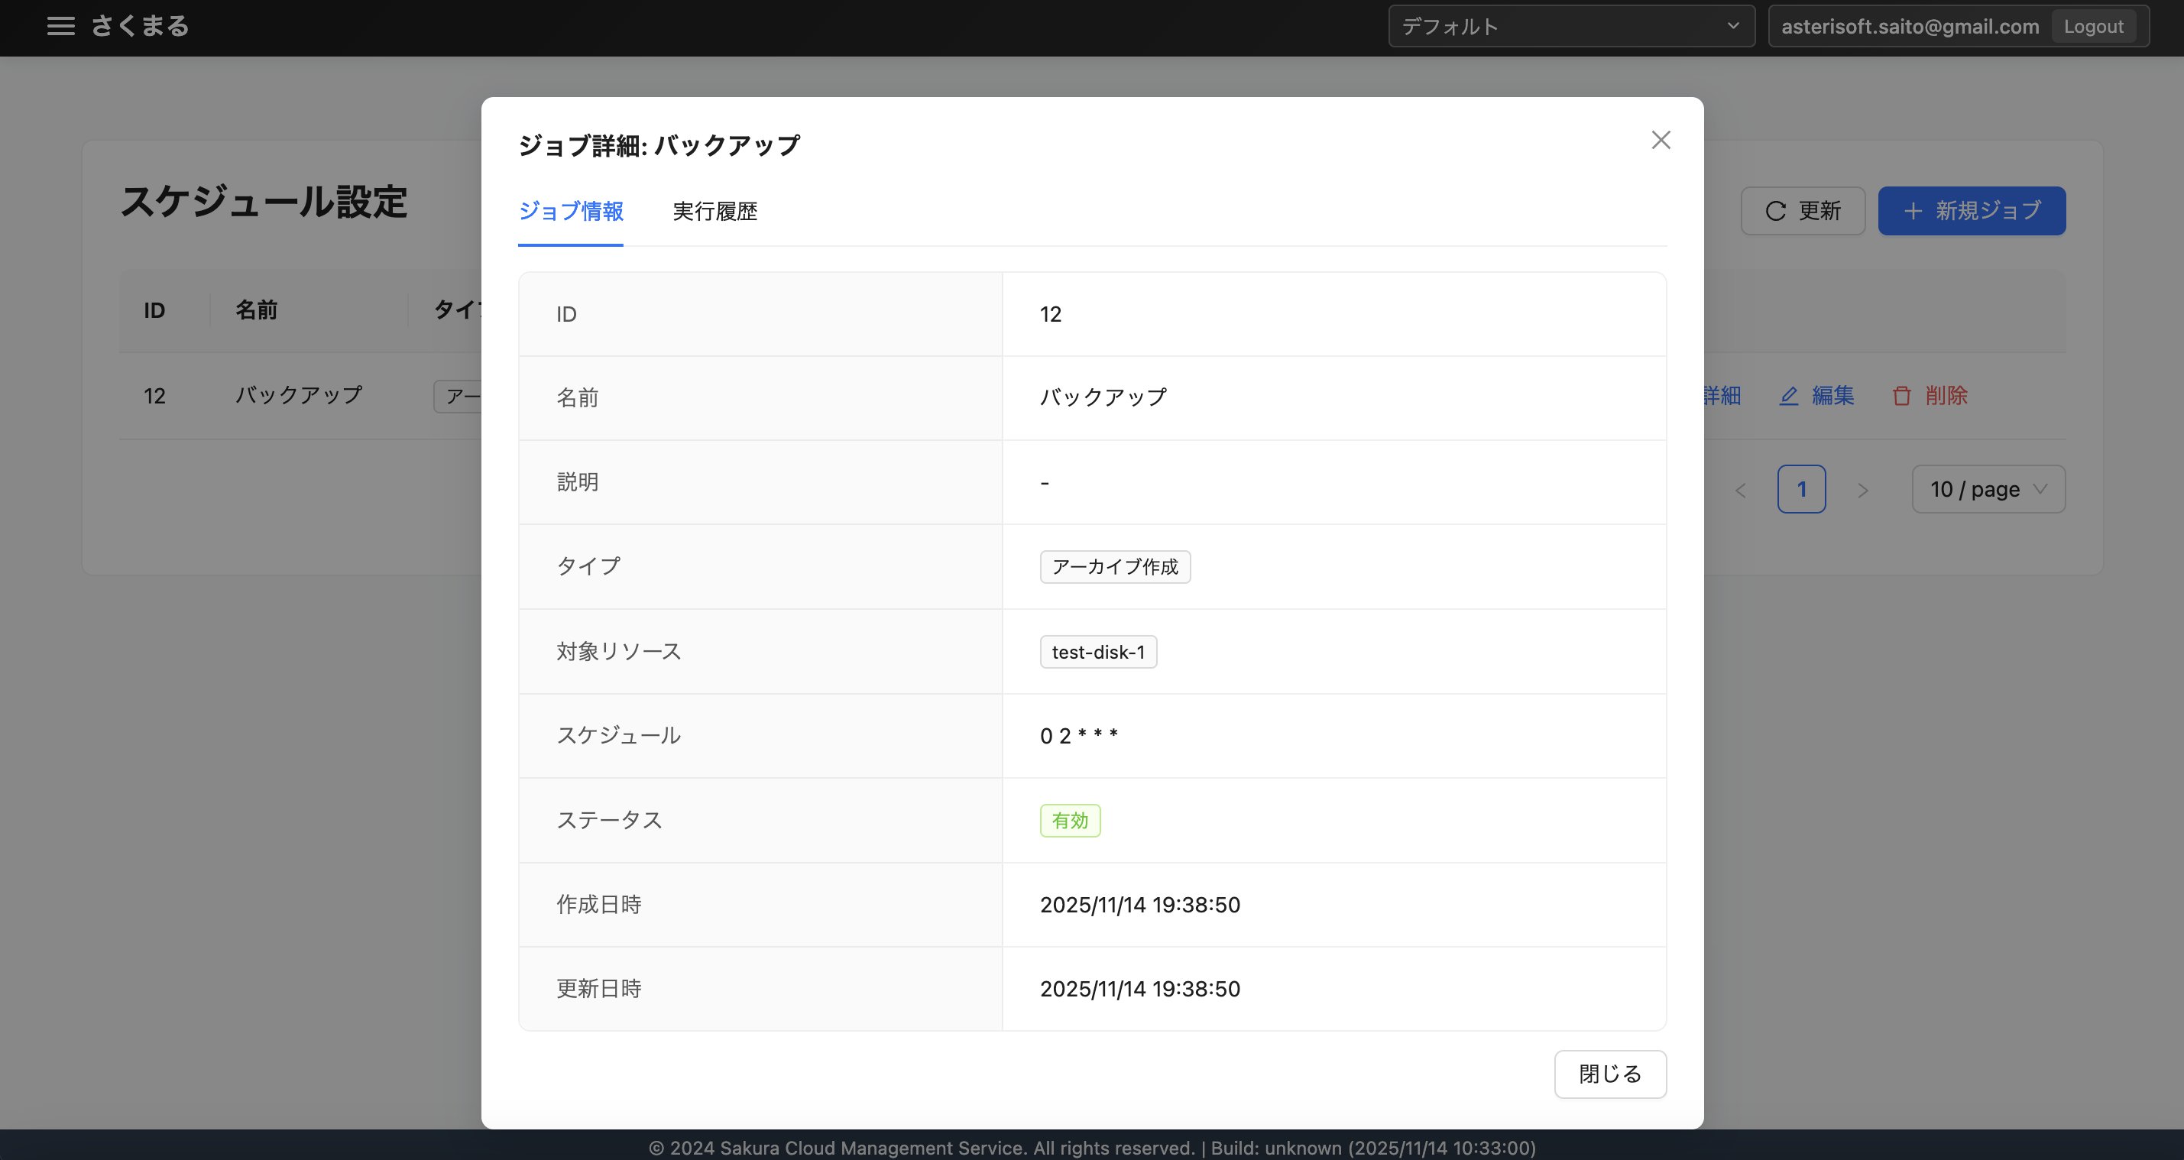Click the ジョブ詳細: バックアップ dialog title
Screen dimensions: 2184x1160
659,145
